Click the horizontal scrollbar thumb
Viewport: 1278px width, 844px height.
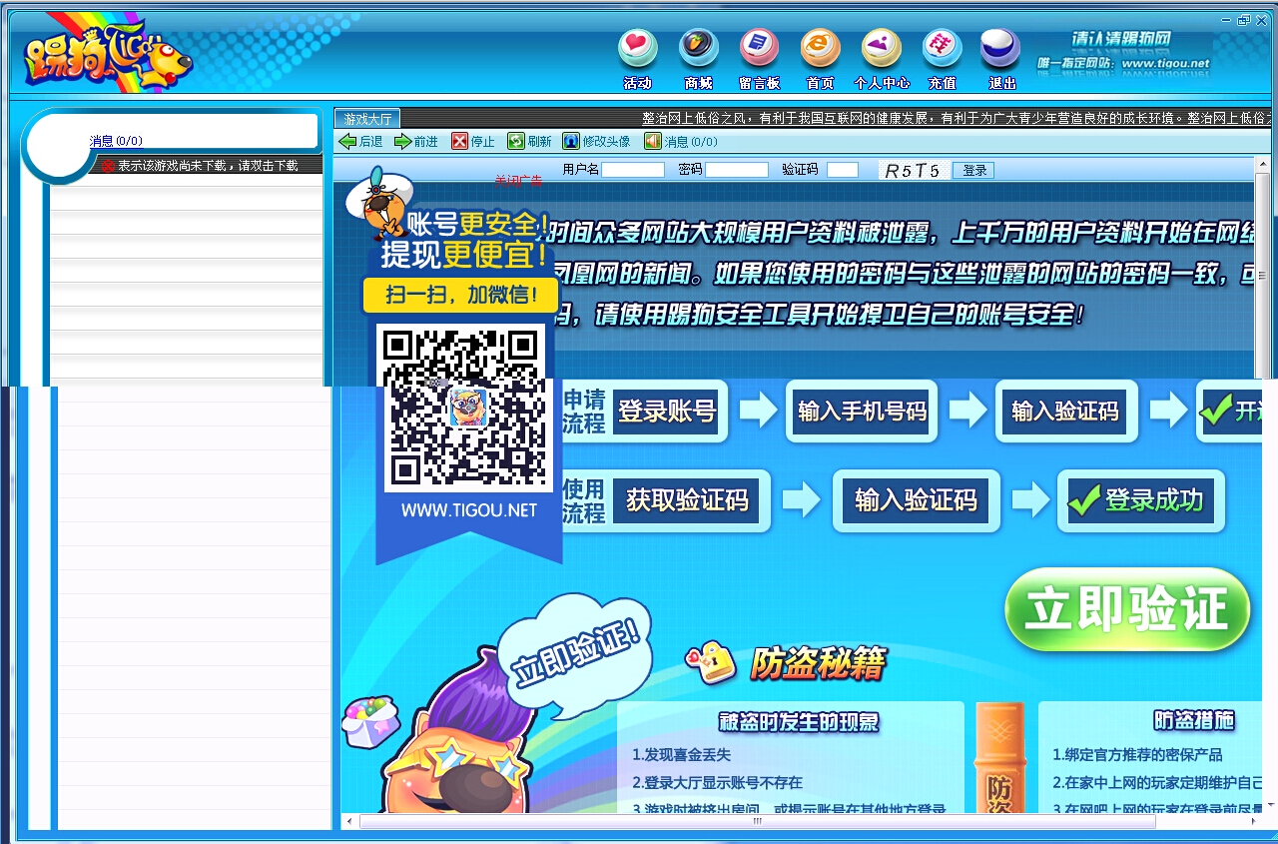(758, 821)
